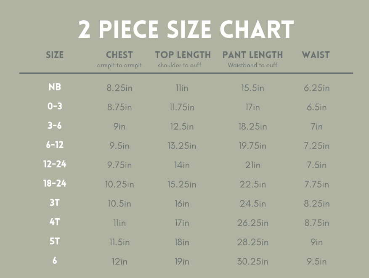Click the "Waistband to cuff" subtitle

click(252, 66)
